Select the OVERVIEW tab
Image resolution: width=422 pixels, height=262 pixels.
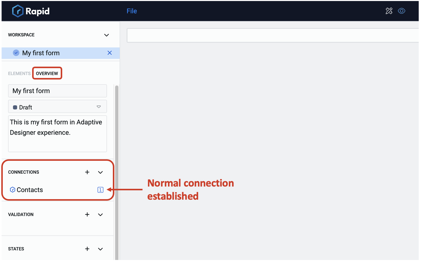[47, 73]
